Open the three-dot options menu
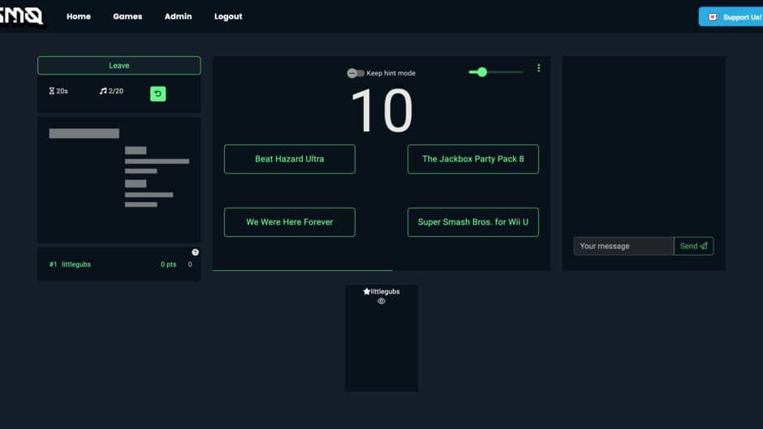763x429 pixels. click(x=539, y=68)
